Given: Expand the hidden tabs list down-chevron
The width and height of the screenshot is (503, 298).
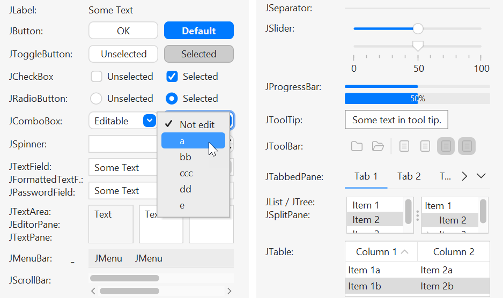Looking at the screenshot, I should (481, 176).
